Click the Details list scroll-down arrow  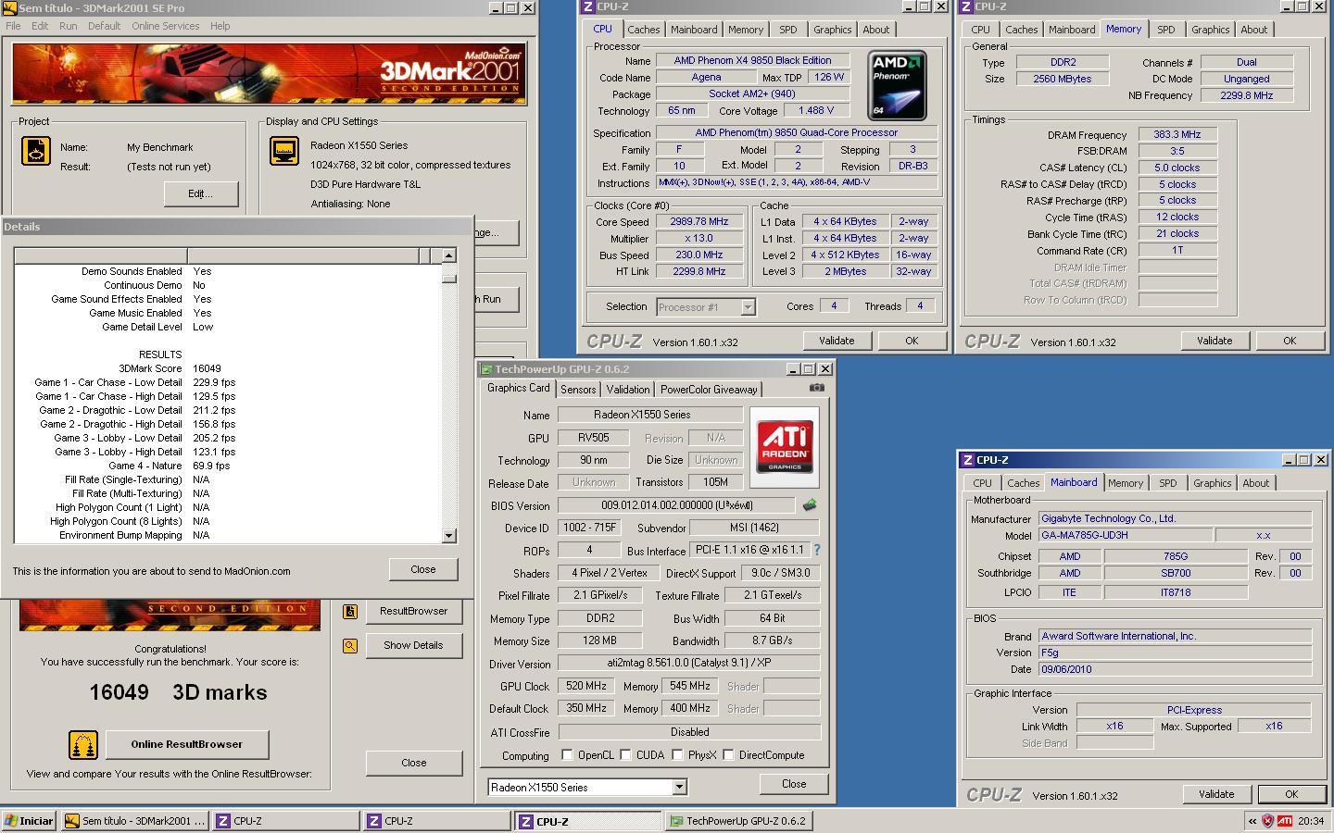pyautogui.click(x=449, y=535)
